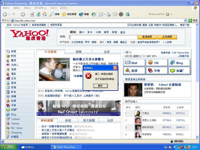Switch to the 英文新聞 news tab
Screen dimensions: 200x150
[x=89, y=120]
